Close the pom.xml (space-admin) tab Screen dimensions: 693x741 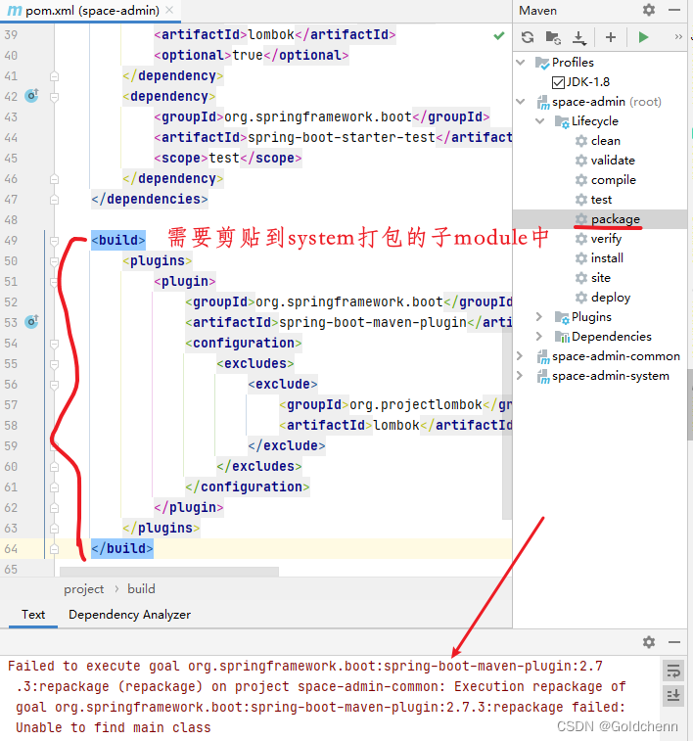pyautogui.click(x=169, y=10)
